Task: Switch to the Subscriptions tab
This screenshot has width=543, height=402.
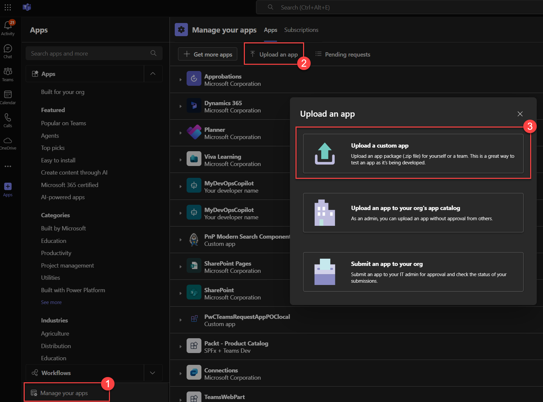Action: tap(301, 30)
